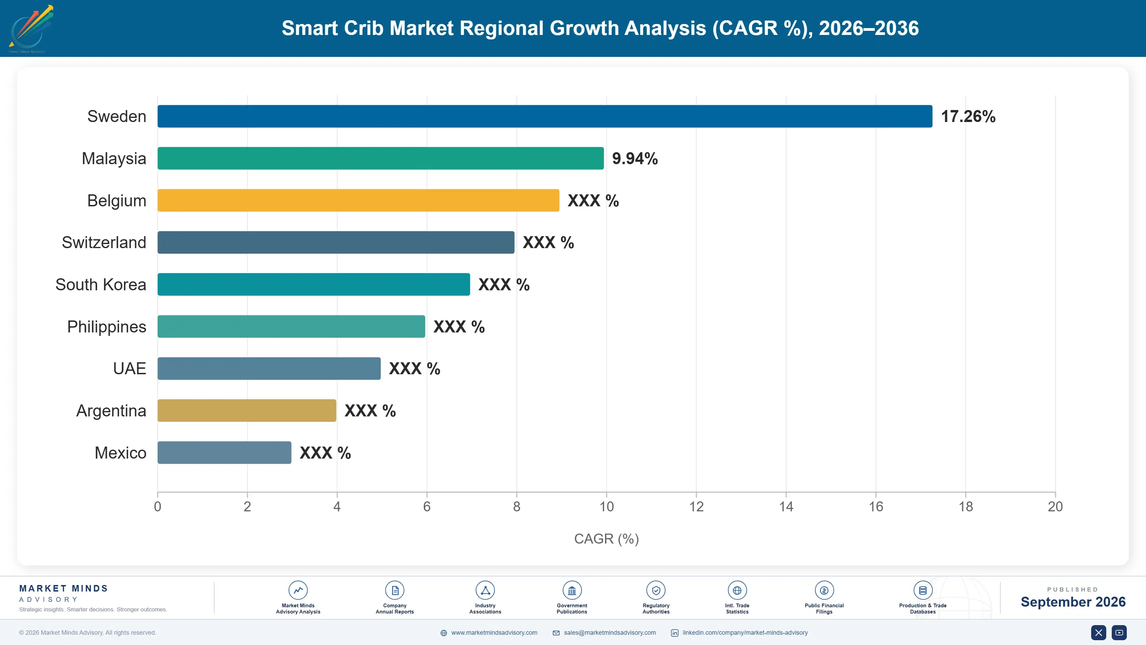Click the Sweden axis label
Screen dimensions: 1146x645
tap(117, 117)
